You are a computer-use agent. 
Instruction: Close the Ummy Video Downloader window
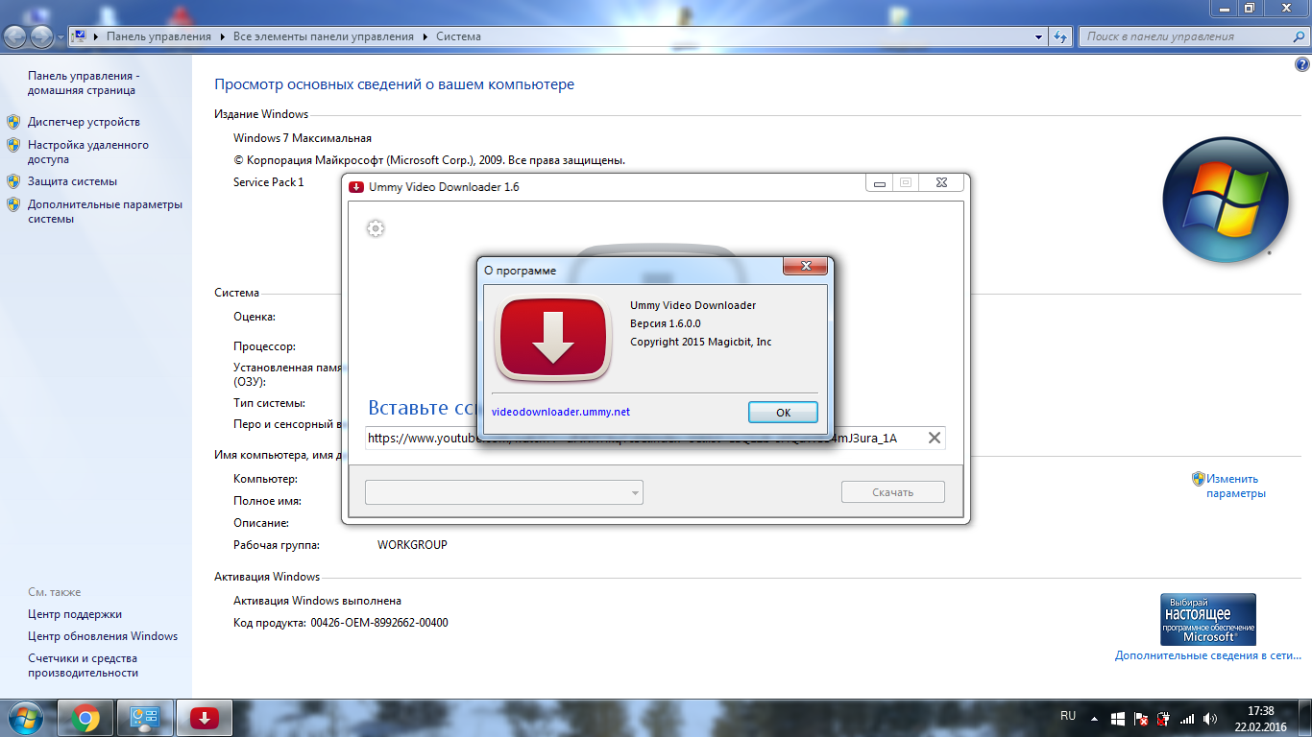940,182
